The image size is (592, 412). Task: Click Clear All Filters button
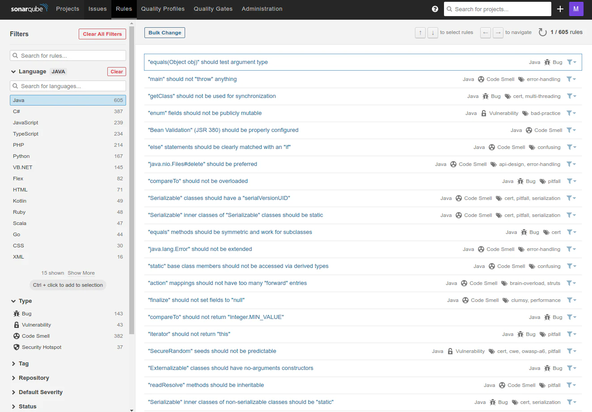point(102,34)
